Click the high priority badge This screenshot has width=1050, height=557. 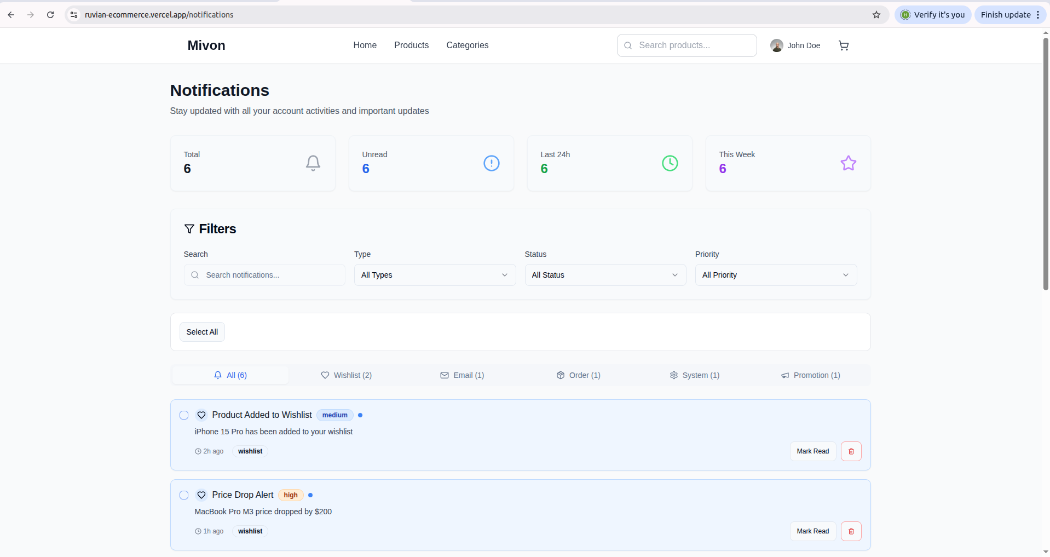point(291,495)
